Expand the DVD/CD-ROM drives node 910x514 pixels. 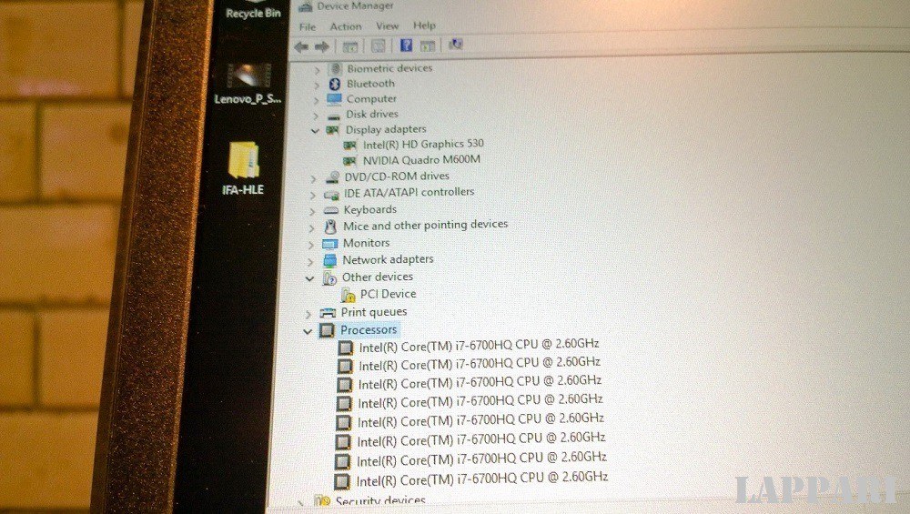(313, 178)
